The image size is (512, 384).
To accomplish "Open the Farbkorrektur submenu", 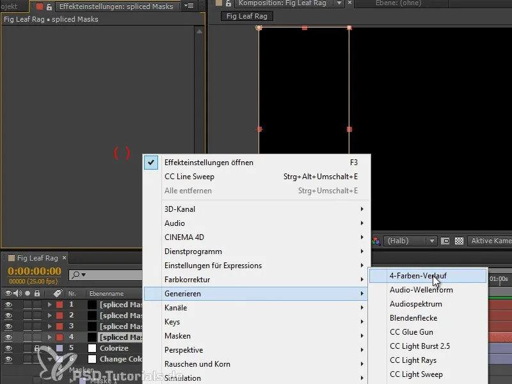I will (x=257, y=280).
